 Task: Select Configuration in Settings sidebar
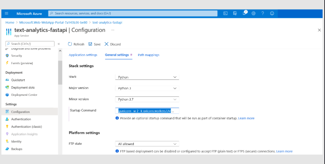click(30, 112)
